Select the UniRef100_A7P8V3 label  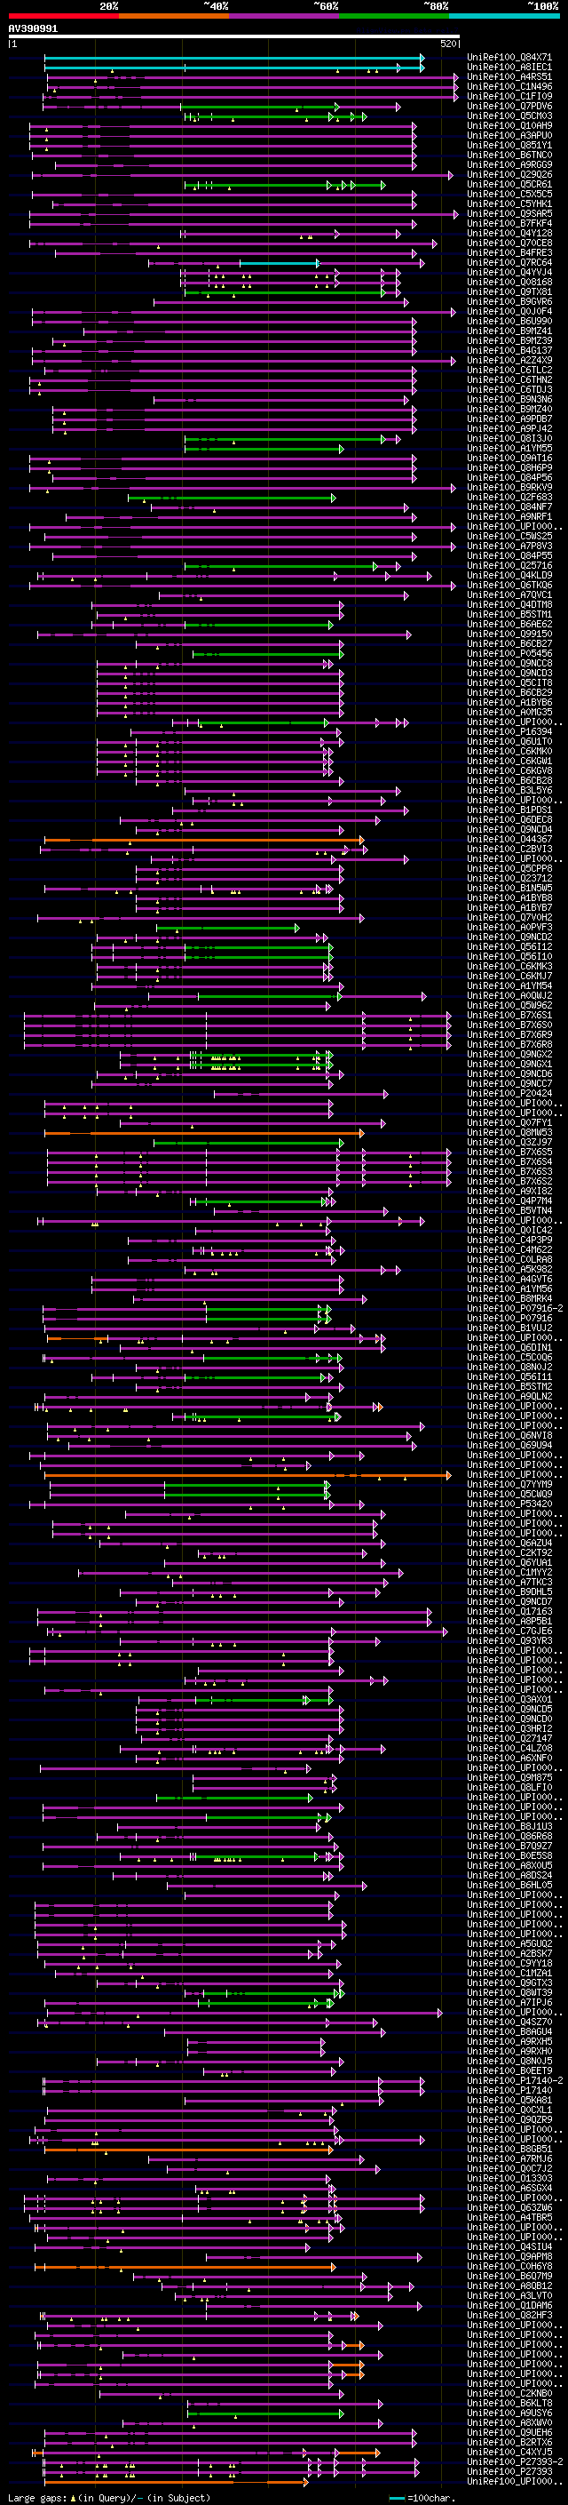click(509, 546)
